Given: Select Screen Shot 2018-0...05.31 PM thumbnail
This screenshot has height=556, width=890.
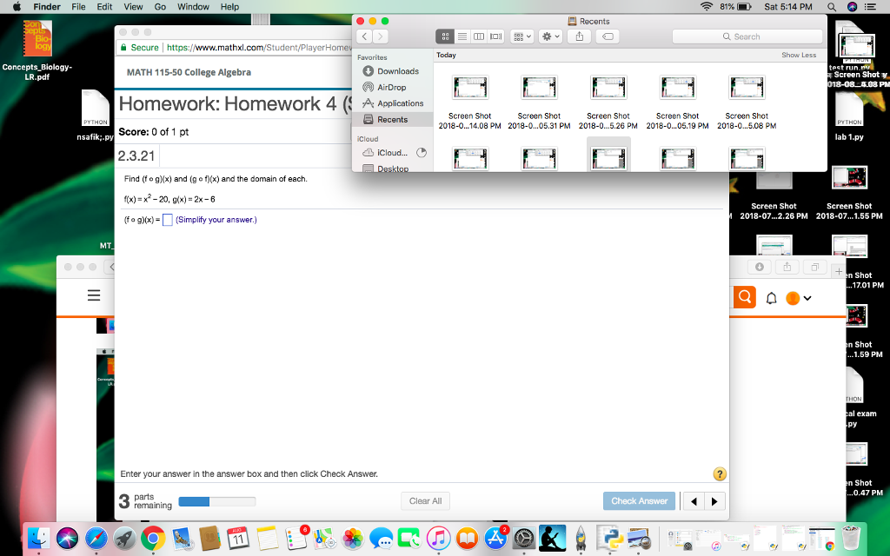Looking at the screenshot, I should click(539, 88).
